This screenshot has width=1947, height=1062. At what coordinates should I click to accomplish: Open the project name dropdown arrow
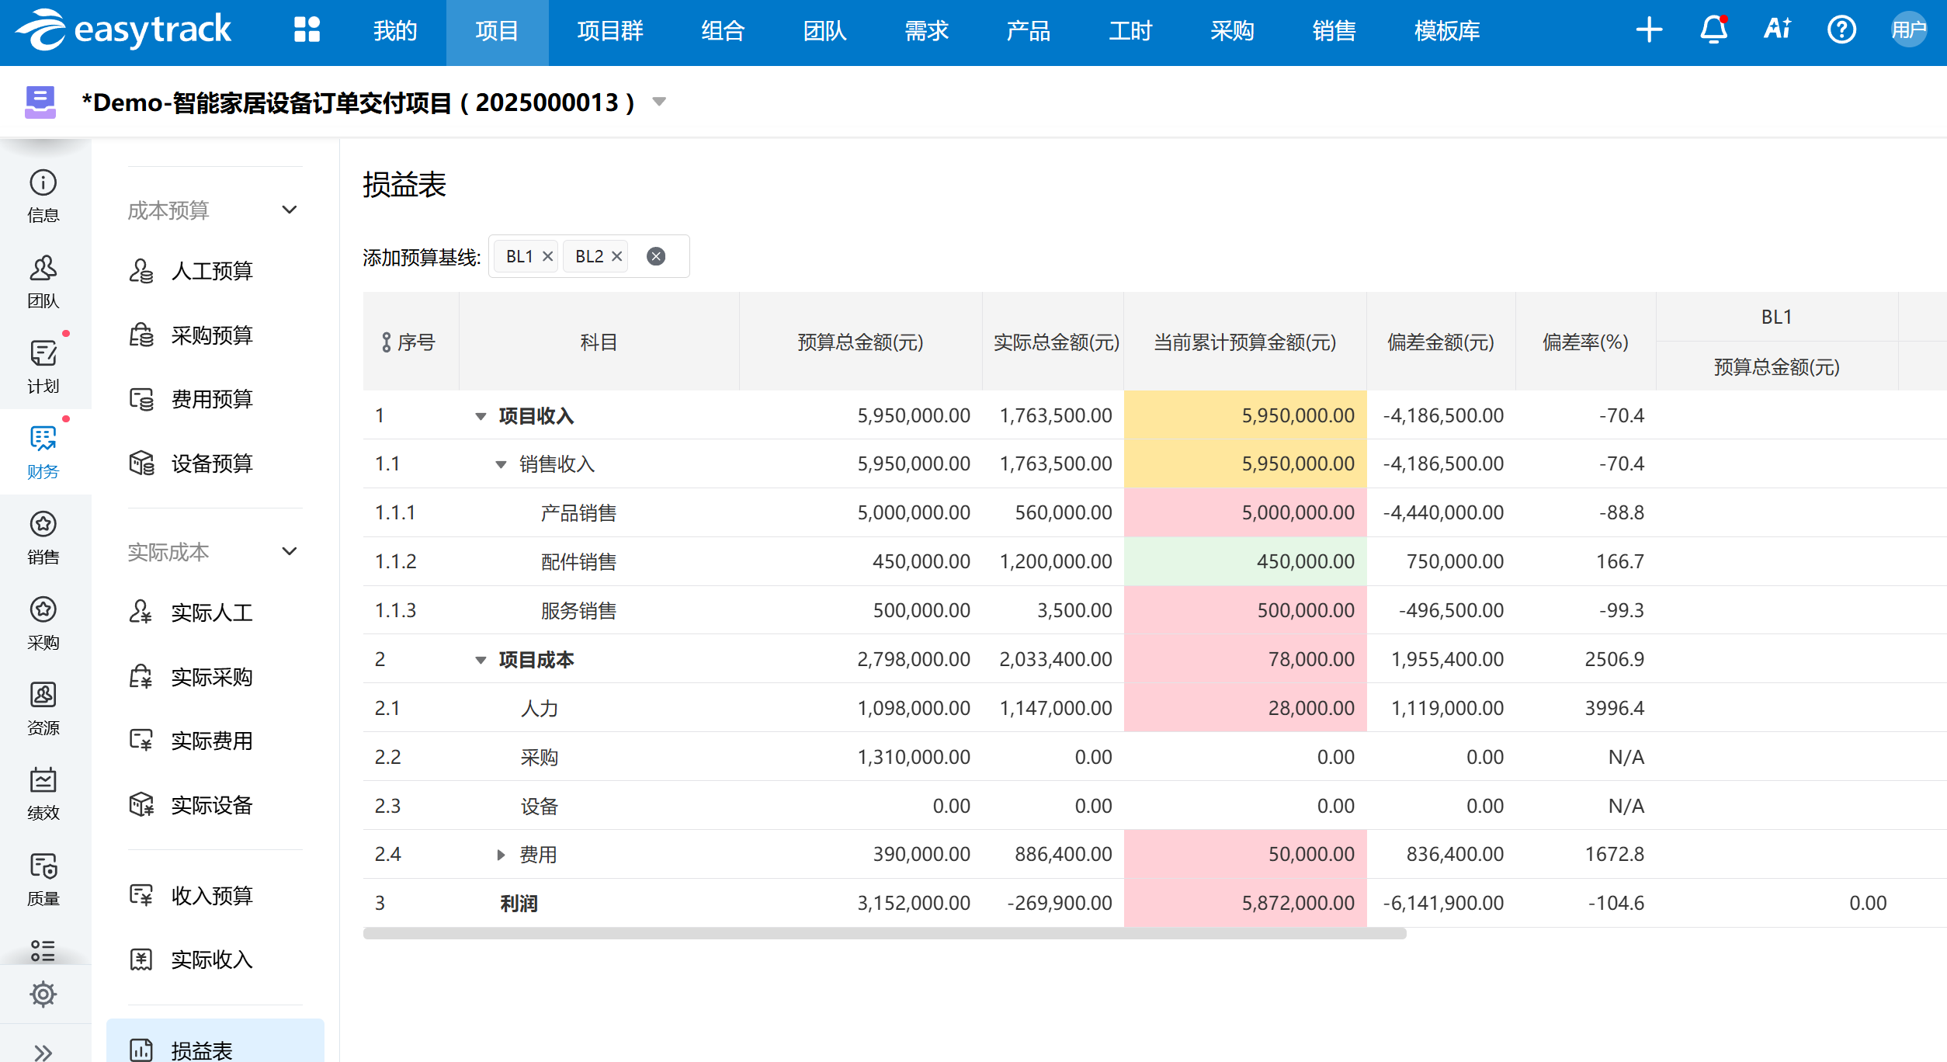click(659, 102)
